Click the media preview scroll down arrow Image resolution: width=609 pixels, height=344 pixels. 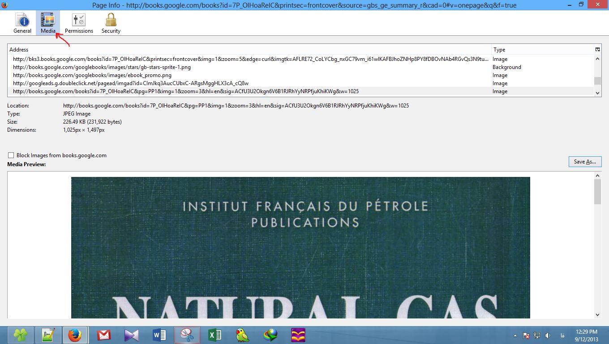coord(597,315)
